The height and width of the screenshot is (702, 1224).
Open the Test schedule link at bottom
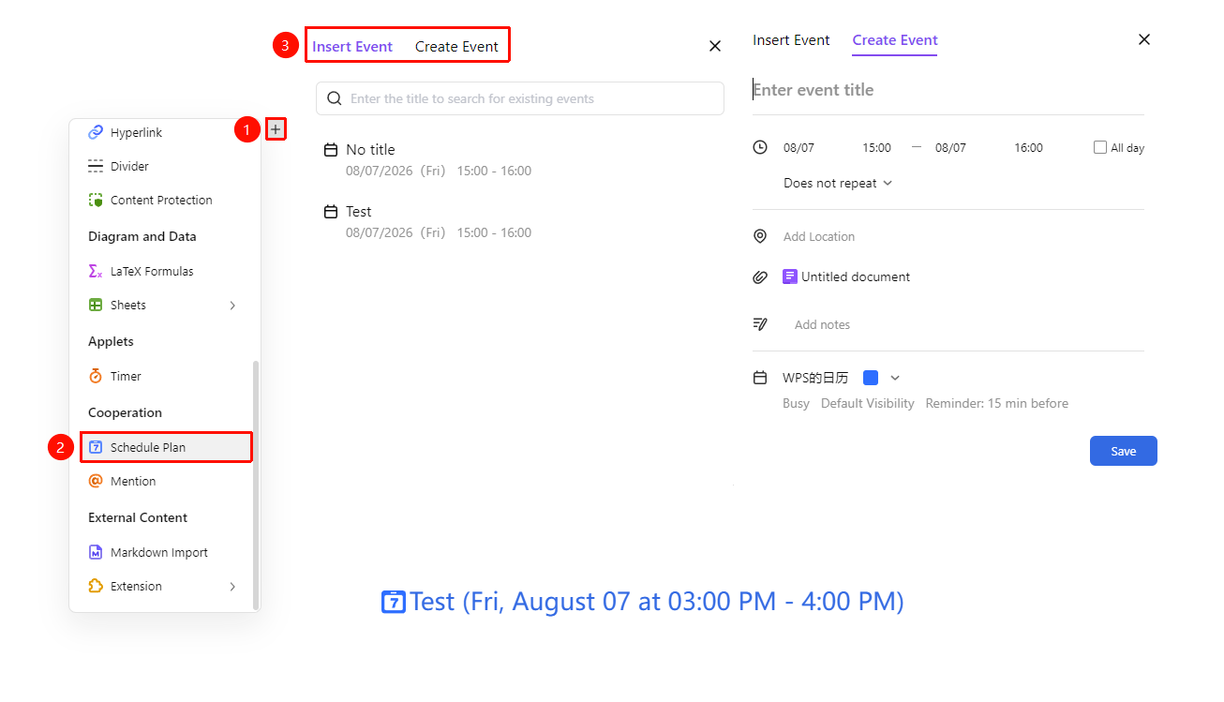(x=642, y=602)
